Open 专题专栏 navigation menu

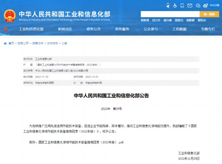pyautogui.click(x=208, y=29)
